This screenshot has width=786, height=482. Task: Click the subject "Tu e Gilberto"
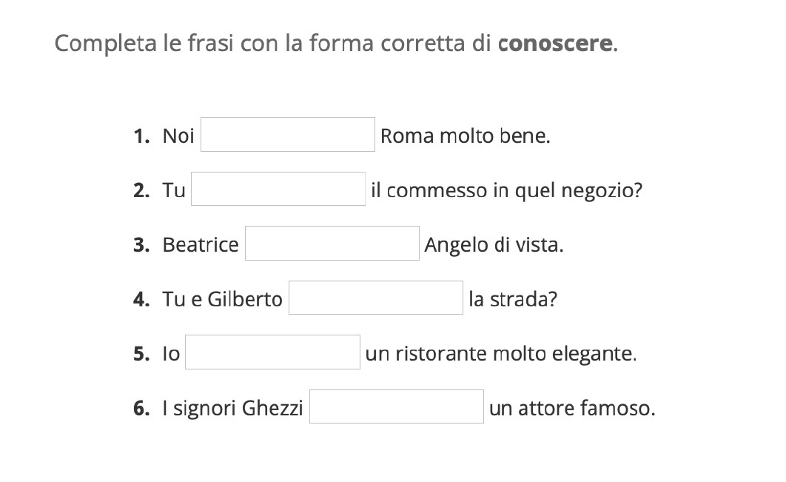pos(222,300)
